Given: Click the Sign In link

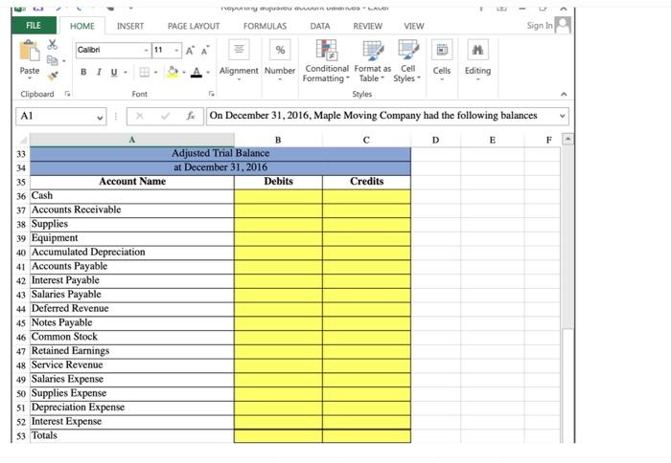Looking at the screenshot, I should tap(540, 25).
